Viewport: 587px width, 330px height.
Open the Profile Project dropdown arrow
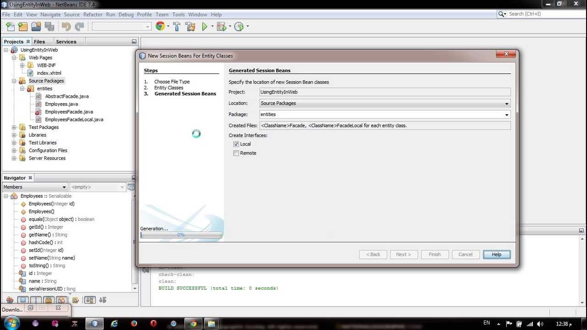click(x=248, y=27)
